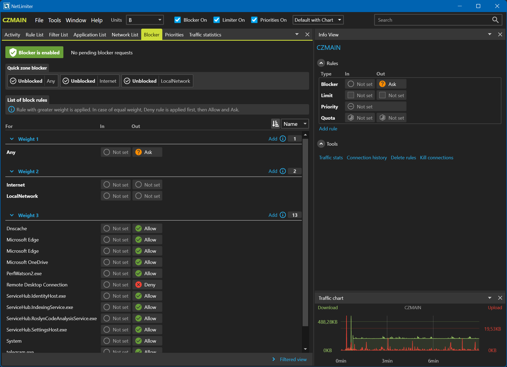This screenshot has height=367, width=507.
Task: Click the search magnifier icon
Action: point(495,20)
